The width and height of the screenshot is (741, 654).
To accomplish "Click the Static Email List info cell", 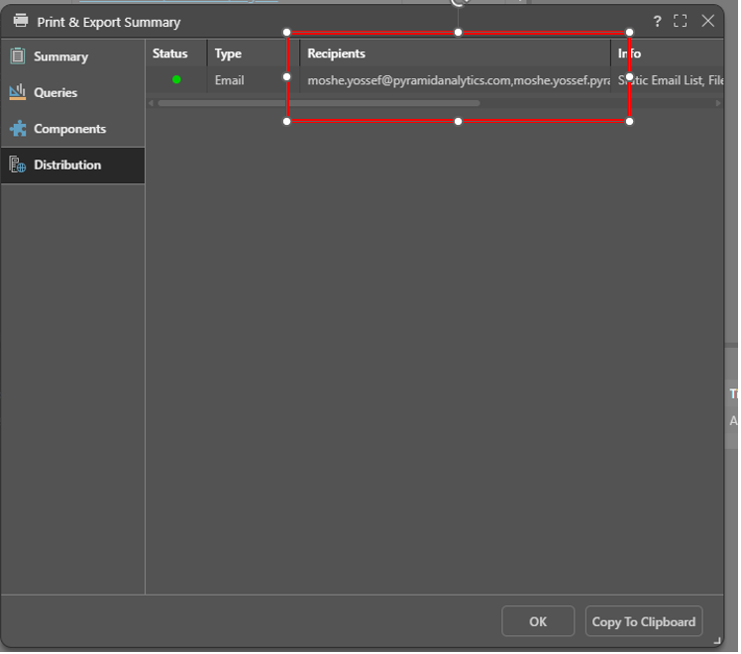I will point(668,80).
